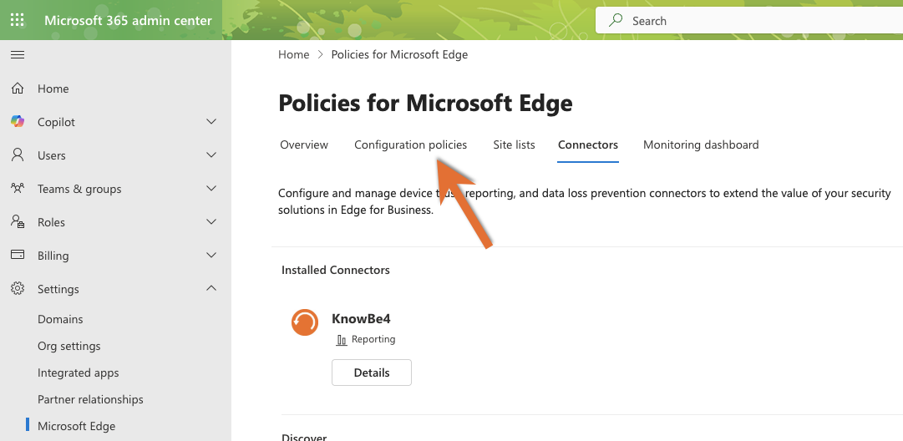
Task: Expand the Billing chevron
Action: click(x=211, y=256)
